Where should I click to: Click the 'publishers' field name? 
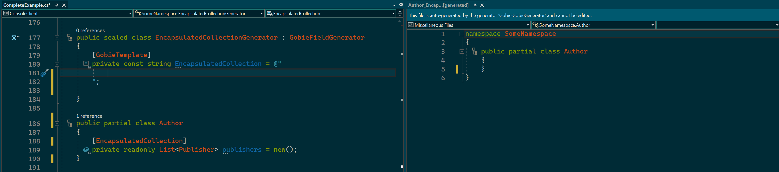point(242,150)
